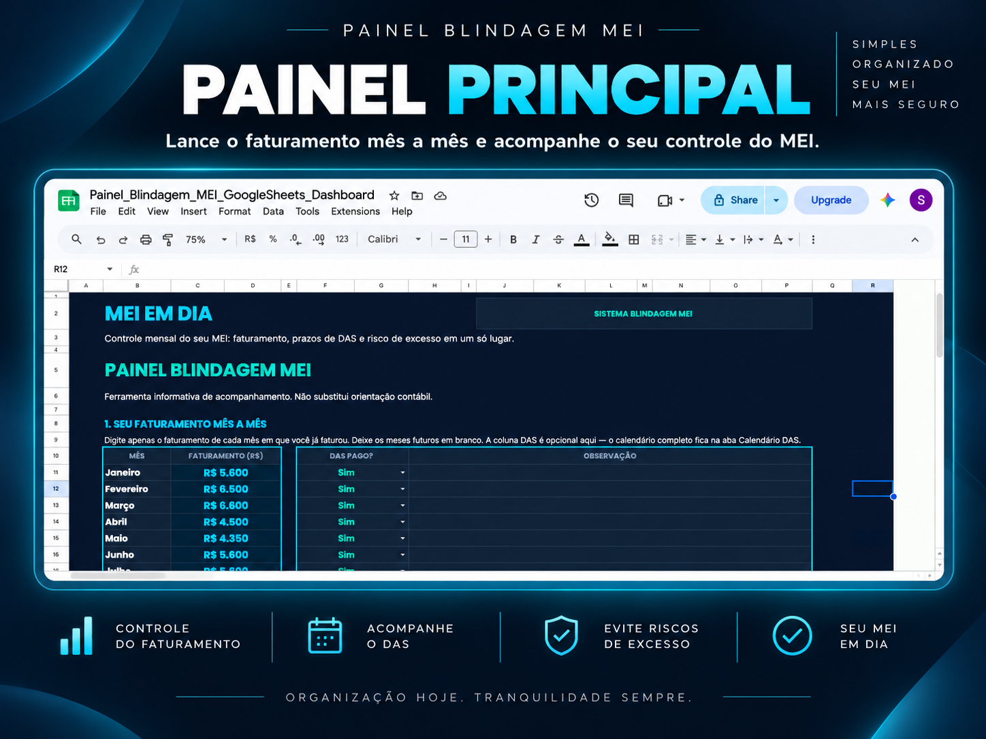Click the search menus magnifier icon
The height and width of the screenshot is (739, 986).
76,240
